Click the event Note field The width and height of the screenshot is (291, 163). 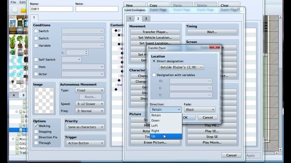coord(97,9)
